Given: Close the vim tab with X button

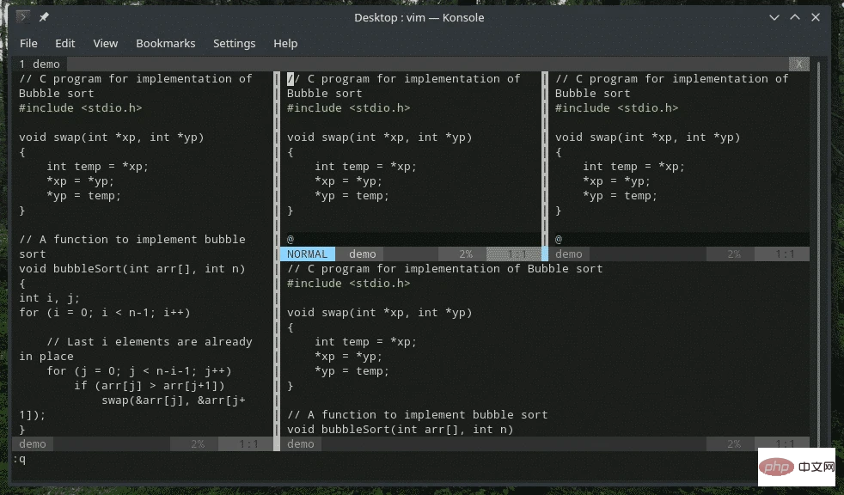Looking at the screenshot, I should click(800, 64).
